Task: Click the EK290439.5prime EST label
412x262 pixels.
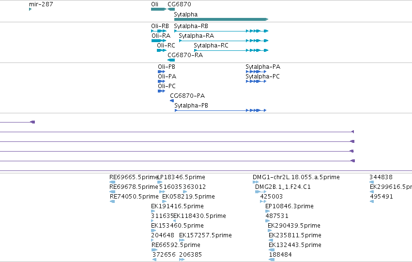Action: [x=294, y=226]
